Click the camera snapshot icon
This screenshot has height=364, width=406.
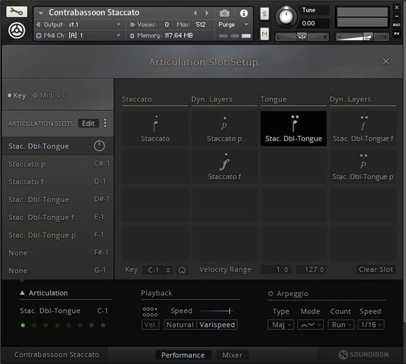[x=225, y=13]
